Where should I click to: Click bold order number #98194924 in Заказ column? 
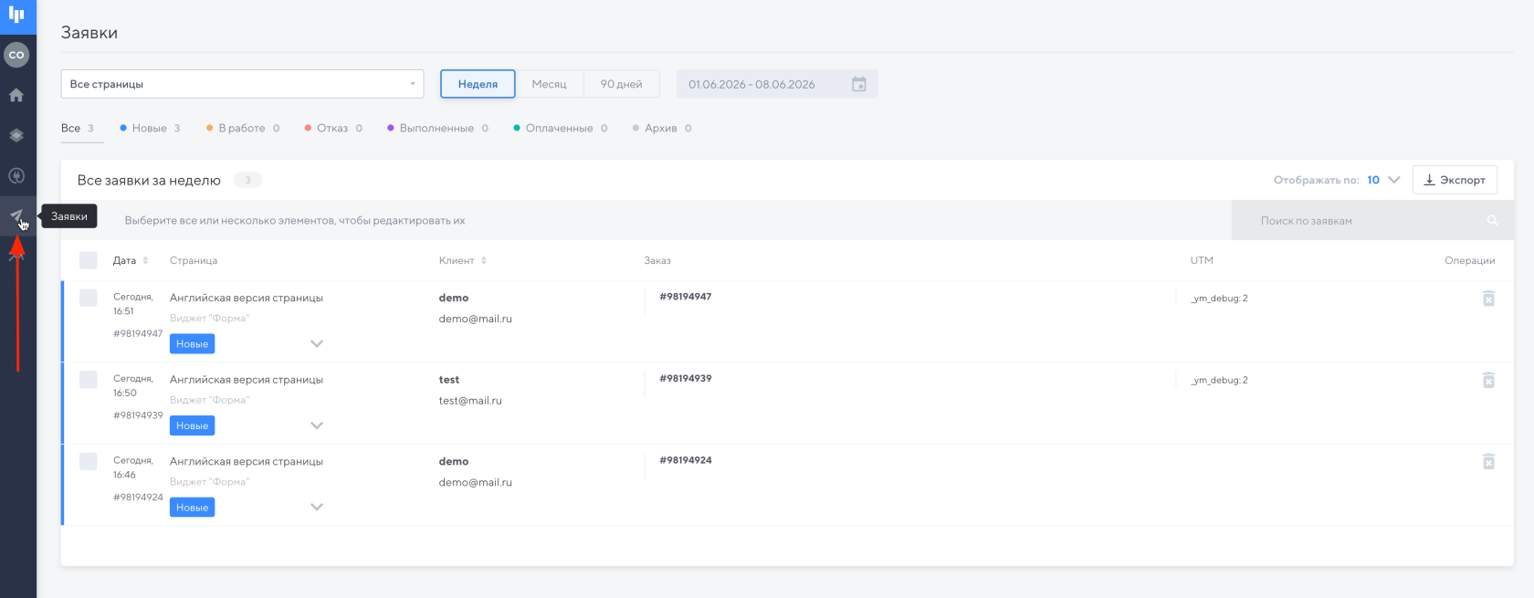click(x=685, y=460)
